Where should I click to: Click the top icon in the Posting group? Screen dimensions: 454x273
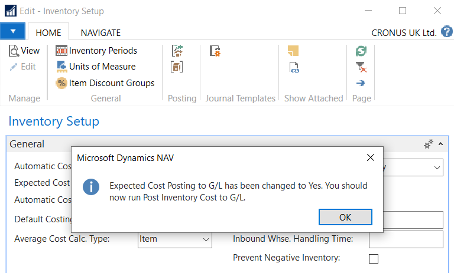pyautogui.click(x=177, y=51)
